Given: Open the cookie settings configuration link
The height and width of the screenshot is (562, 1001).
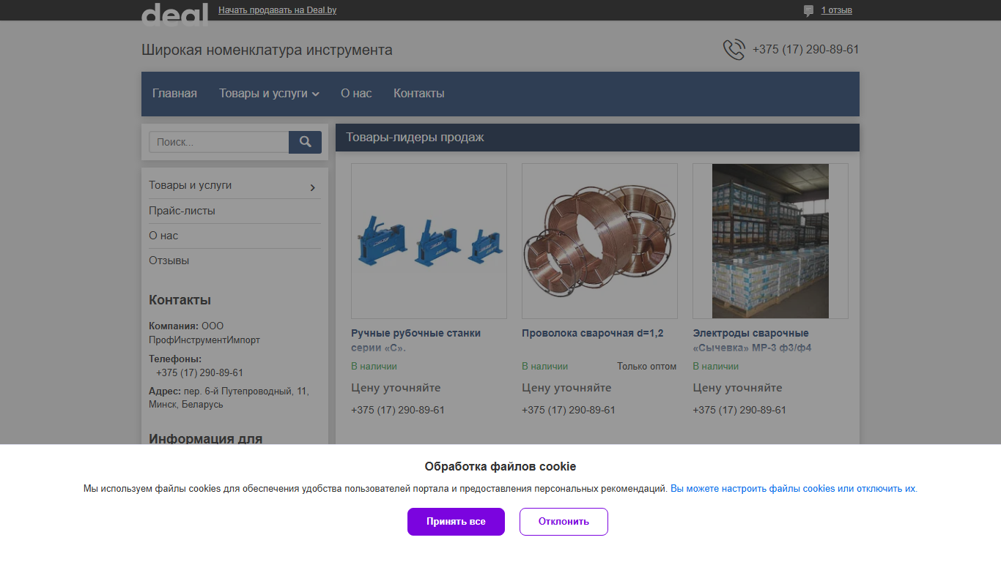Looking at the screenshot, I should point(794,489).
